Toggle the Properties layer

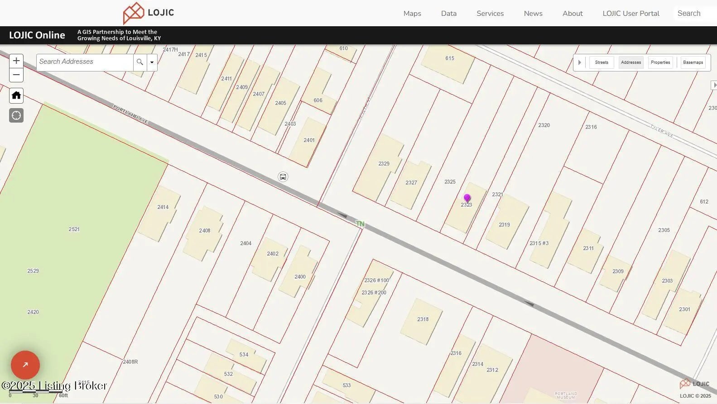tap(660, 62)
